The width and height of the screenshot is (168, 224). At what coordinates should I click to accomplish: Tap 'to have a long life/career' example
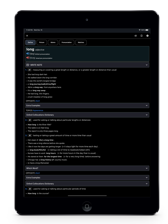coord(38,163)
